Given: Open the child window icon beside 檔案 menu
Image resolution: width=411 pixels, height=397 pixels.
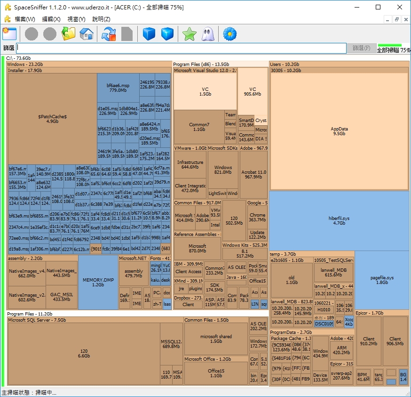Looking at the screenshot, I should tap(8, 19).
